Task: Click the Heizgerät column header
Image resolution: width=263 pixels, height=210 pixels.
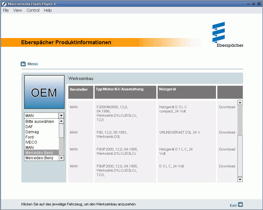Action: 187,92
